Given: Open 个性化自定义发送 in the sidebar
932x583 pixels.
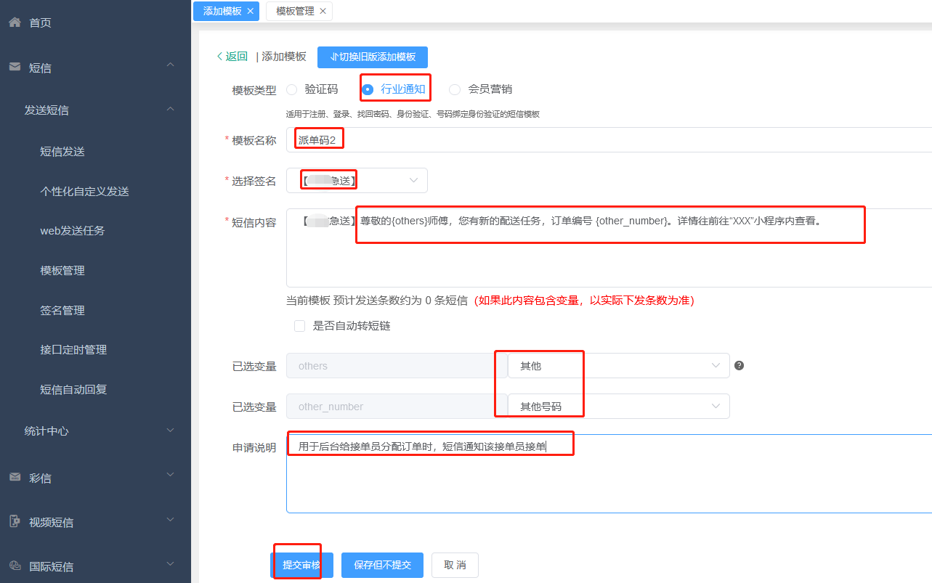Looking at the screenshot, I should pos(84,192).
